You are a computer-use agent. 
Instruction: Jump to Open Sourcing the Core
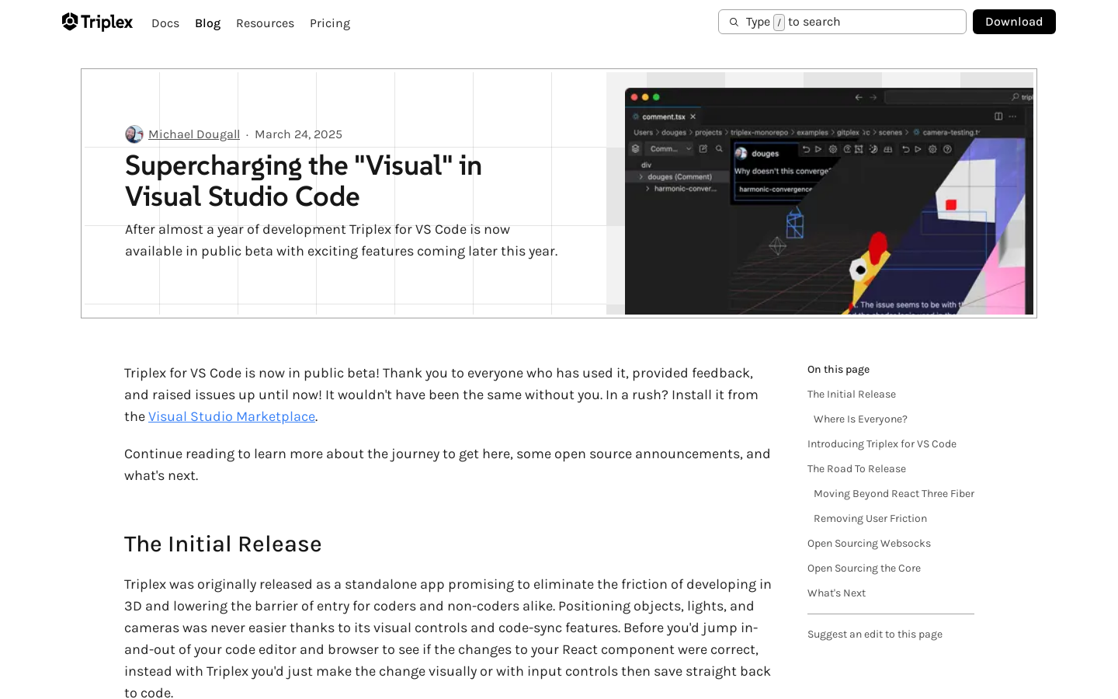click(x=864, y=569)
